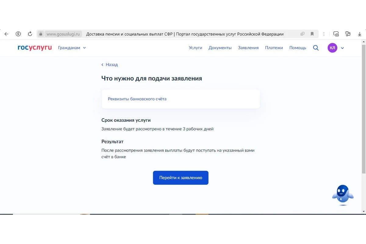Go back with the browser back arrow
This screenshot has width=366, height=244.
coord(6,34)
